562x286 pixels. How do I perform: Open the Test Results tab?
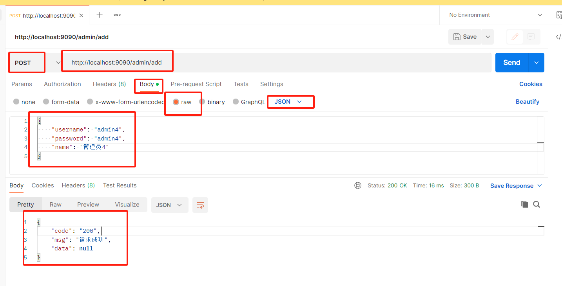120,185
